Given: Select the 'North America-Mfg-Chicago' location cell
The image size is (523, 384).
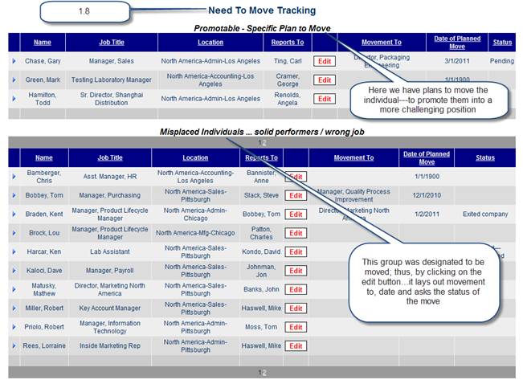Looking at the screenshot, I should 195,233.
